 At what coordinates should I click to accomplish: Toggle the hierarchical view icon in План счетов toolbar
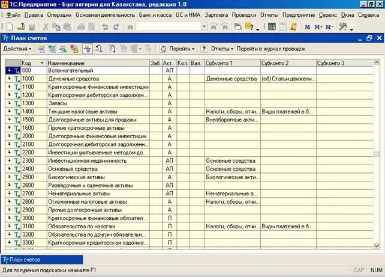click(x=88, y=49)
